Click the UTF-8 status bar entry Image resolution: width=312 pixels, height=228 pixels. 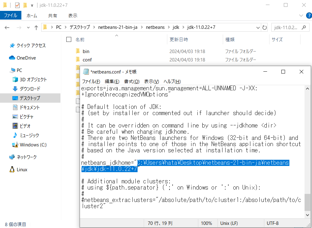[x=273, y=223]
